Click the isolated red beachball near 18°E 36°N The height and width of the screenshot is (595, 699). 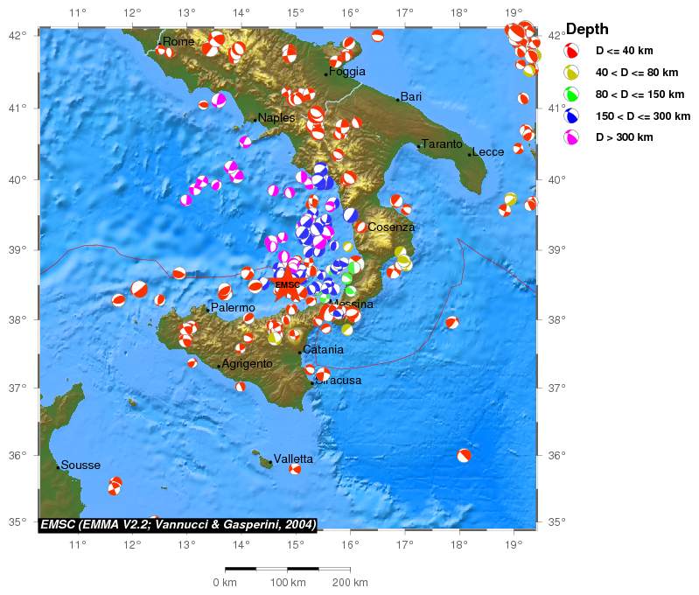tap(464, 455)
